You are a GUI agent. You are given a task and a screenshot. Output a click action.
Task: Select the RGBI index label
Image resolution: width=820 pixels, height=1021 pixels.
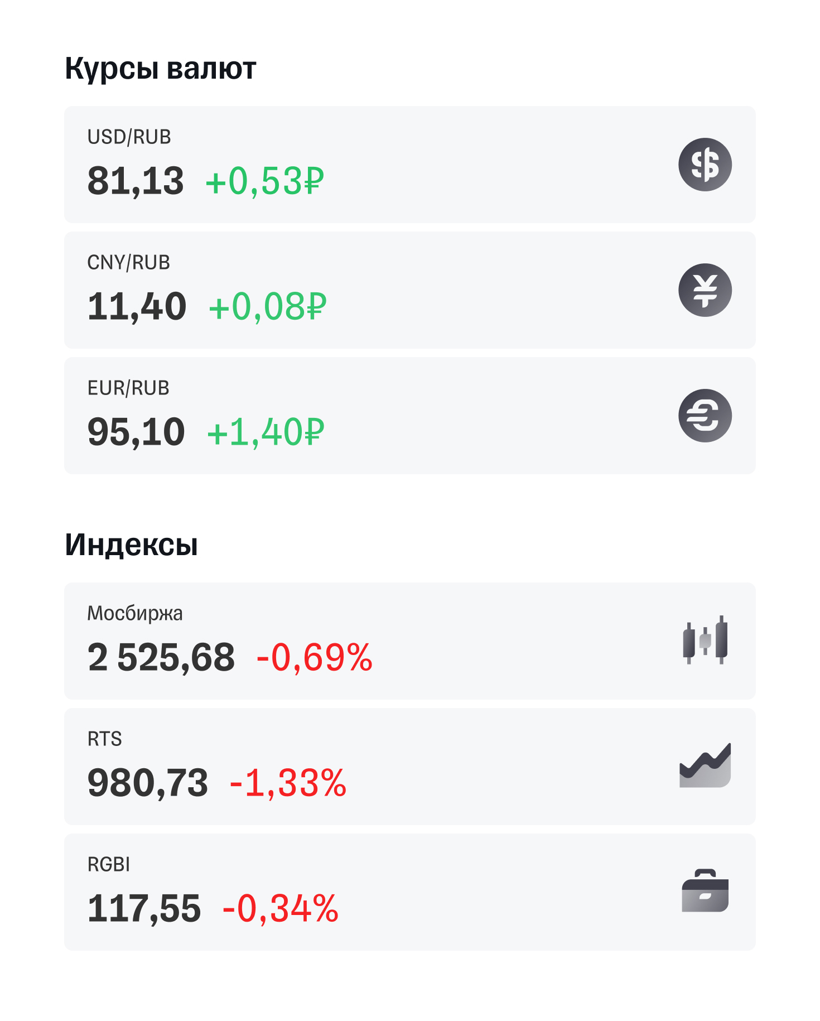[x=108, y=865]
